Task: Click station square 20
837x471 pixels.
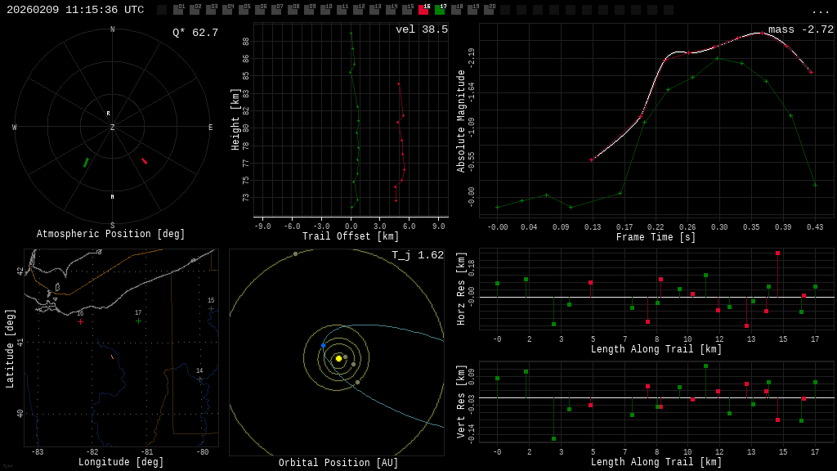Action: click(x=489, y=10)
